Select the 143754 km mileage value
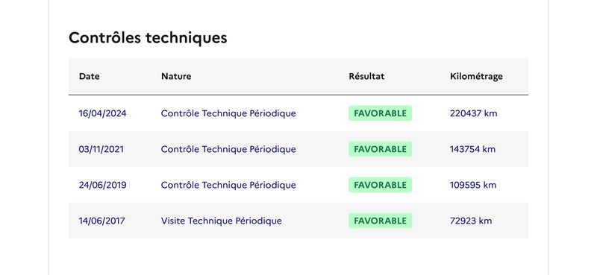 pyautogui.click(x=472, y=149)
